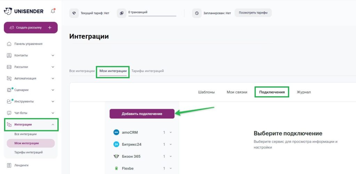
Task: Click the current tariff diamond icon
Action: 74,13
